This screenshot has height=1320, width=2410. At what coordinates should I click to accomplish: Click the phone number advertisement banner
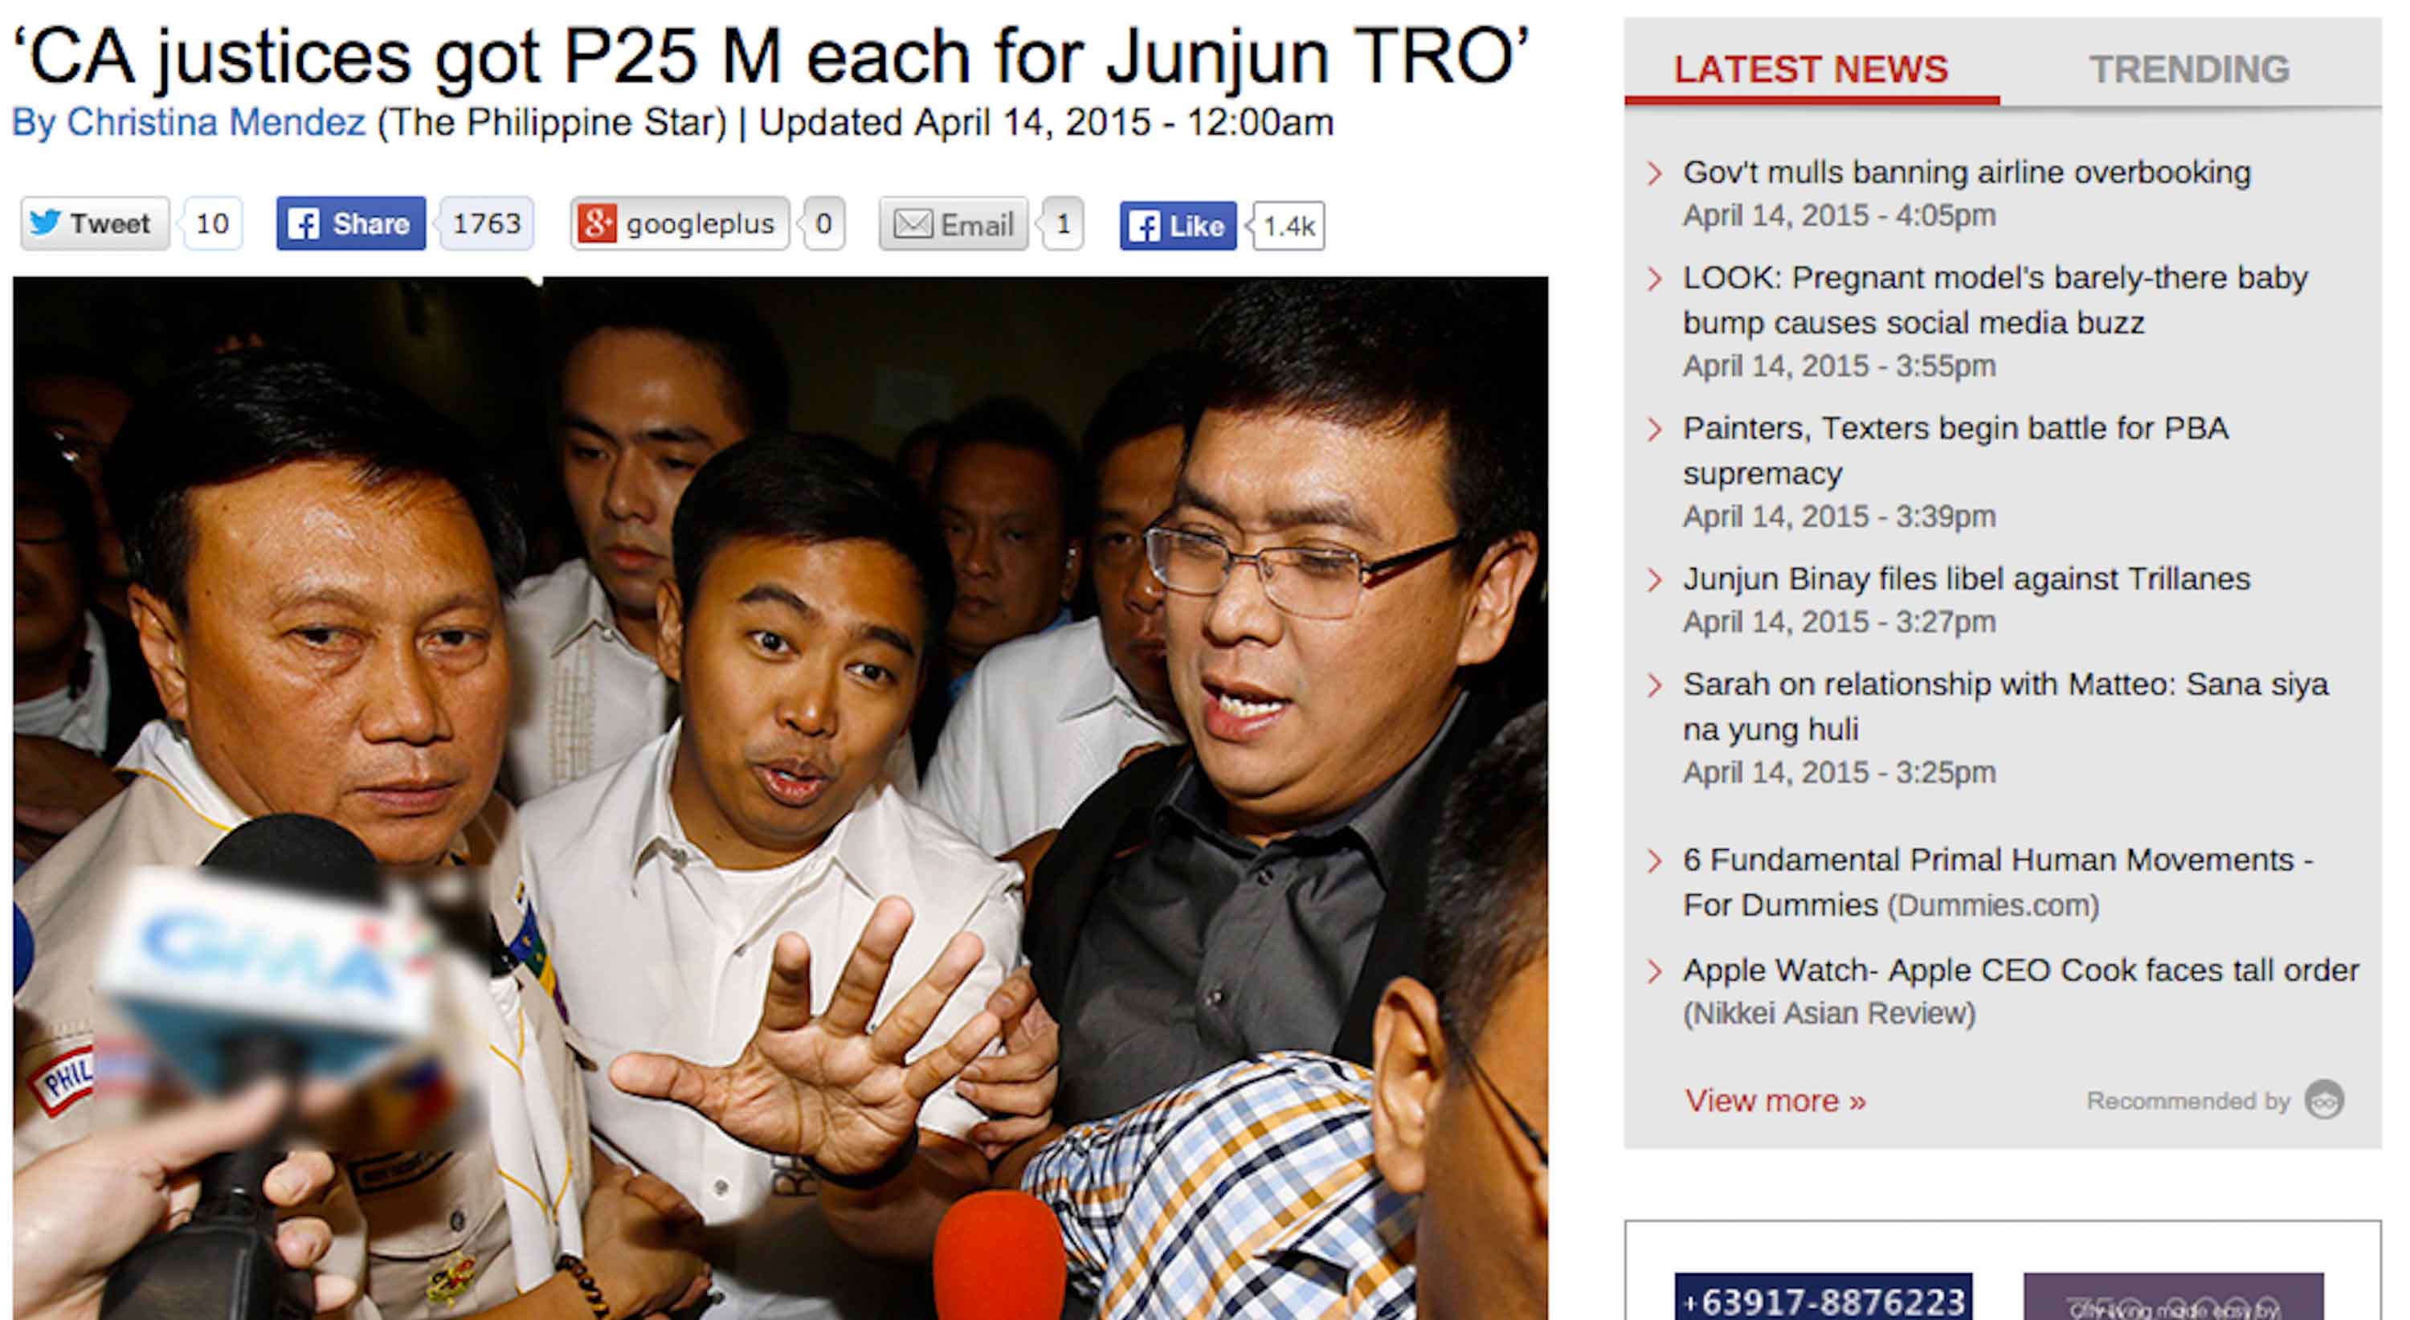(1824, 1298)
